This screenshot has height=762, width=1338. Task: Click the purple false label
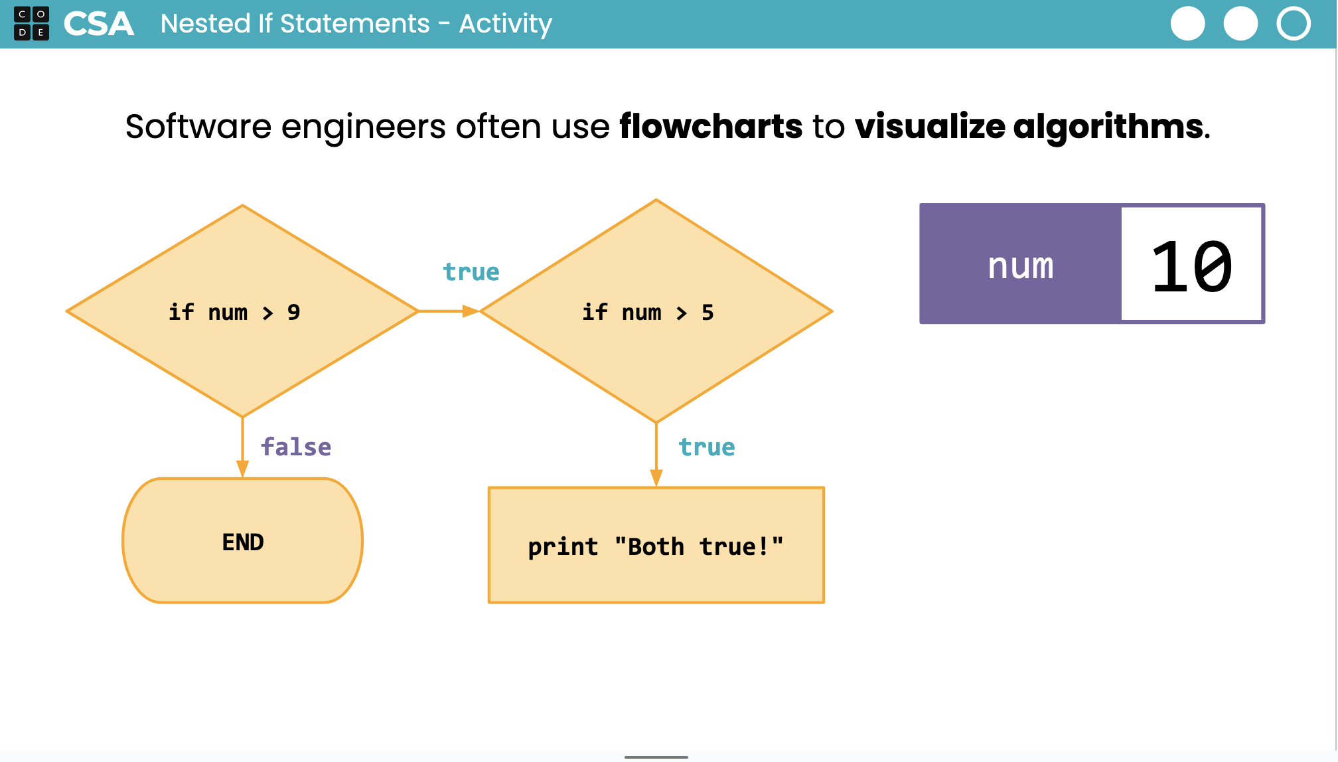pyautogui.click(x=296, y=447)
